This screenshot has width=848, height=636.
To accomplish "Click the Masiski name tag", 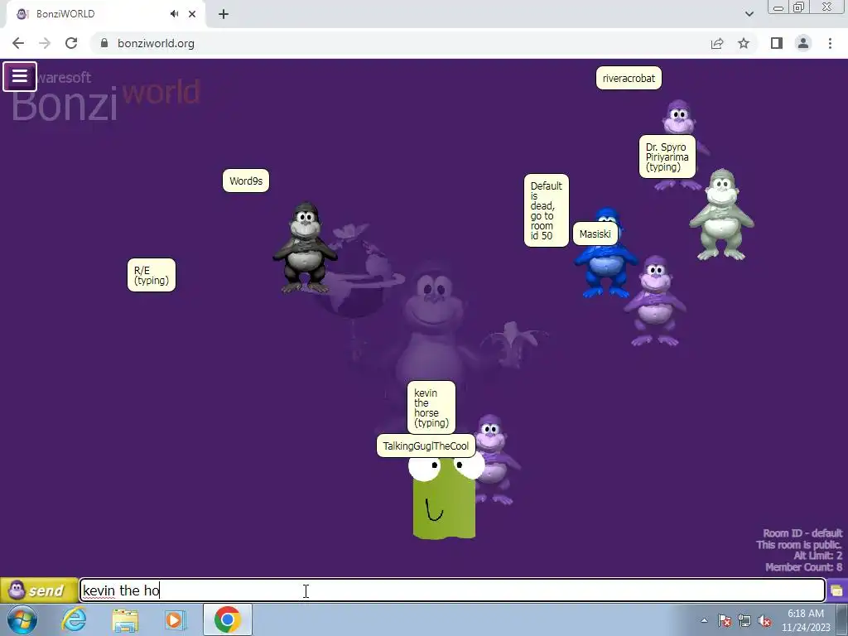I will click(595, 234).
